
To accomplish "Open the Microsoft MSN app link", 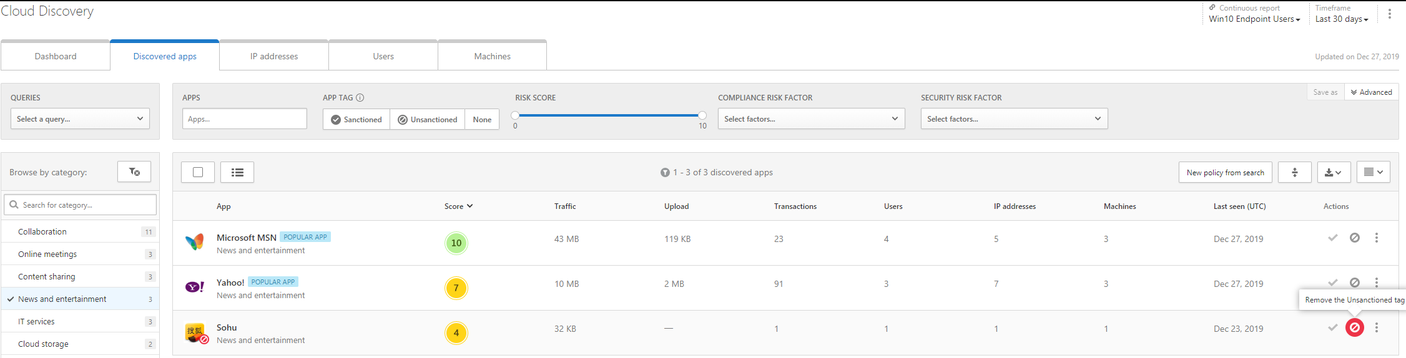I will pos(246,238).
